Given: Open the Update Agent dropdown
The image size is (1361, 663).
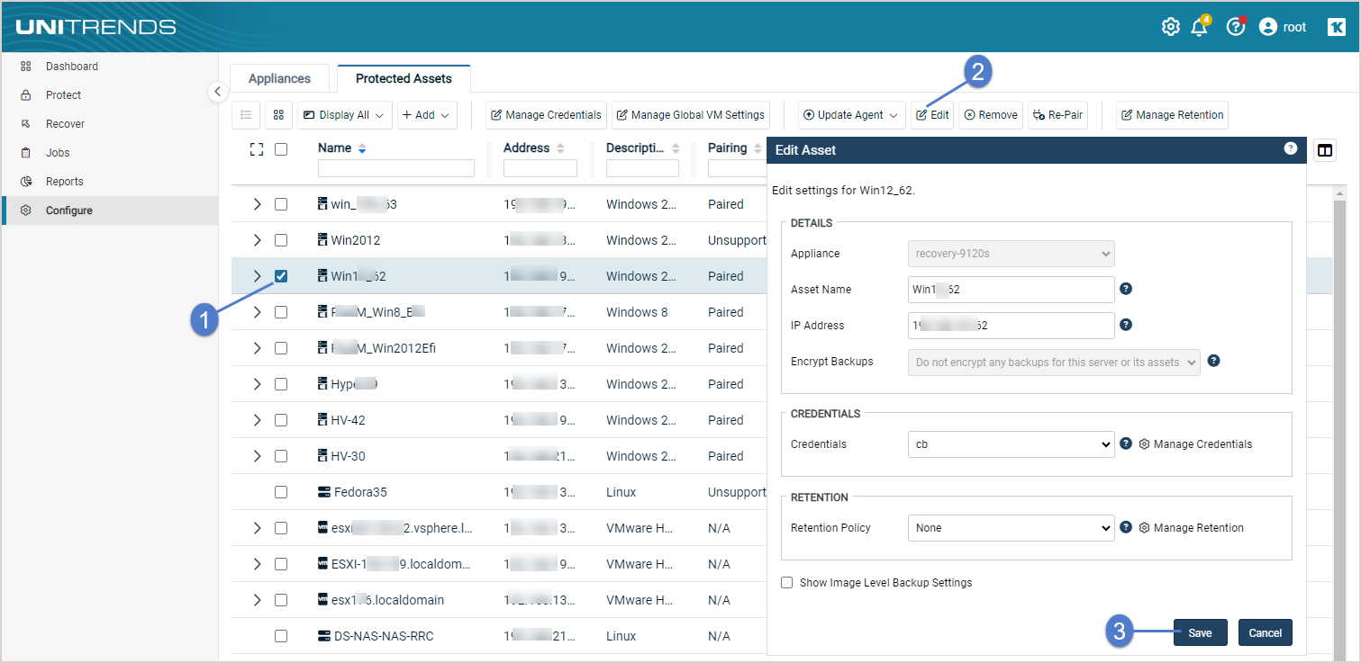Looking at the screenshot, I should (851, 115).
